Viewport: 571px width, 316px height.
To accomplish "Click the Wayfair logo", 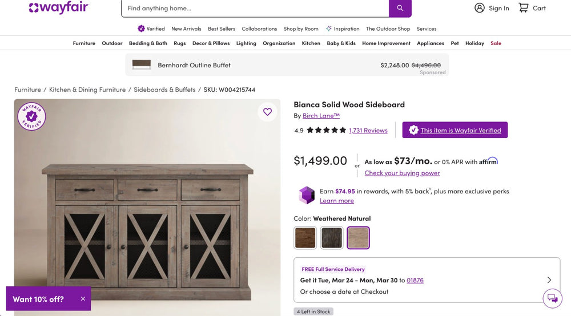I will [x=59, y=8].
